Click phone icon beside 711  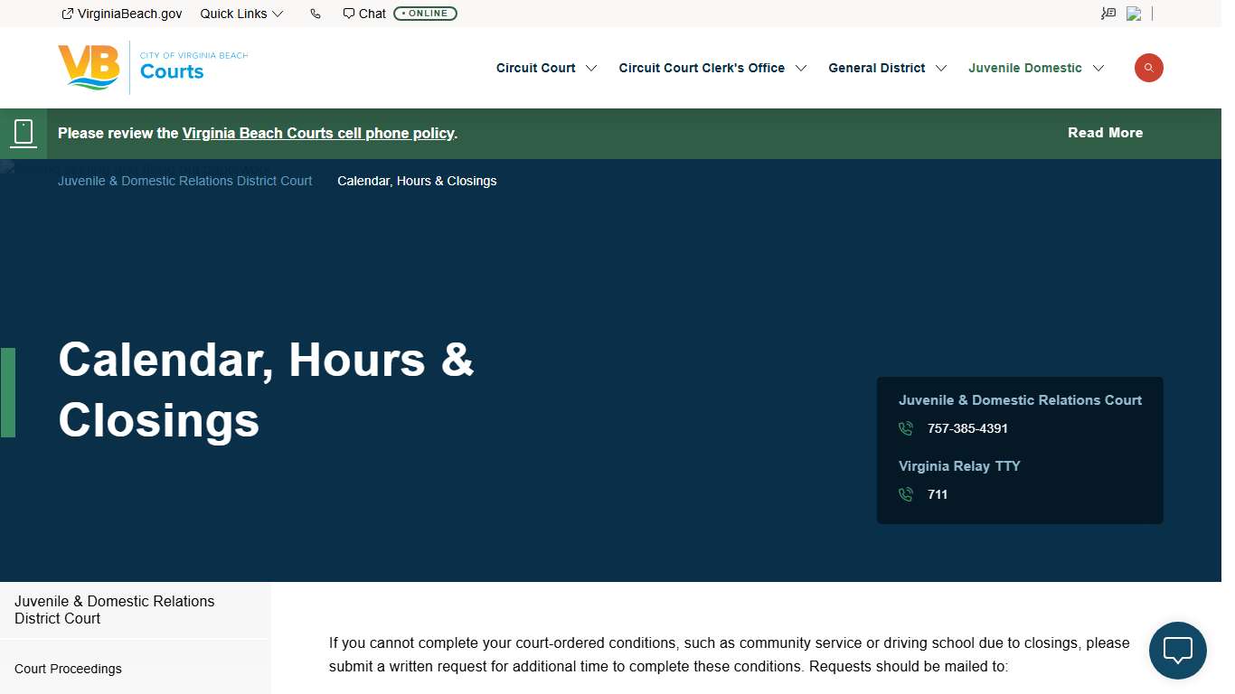[906, 494]
